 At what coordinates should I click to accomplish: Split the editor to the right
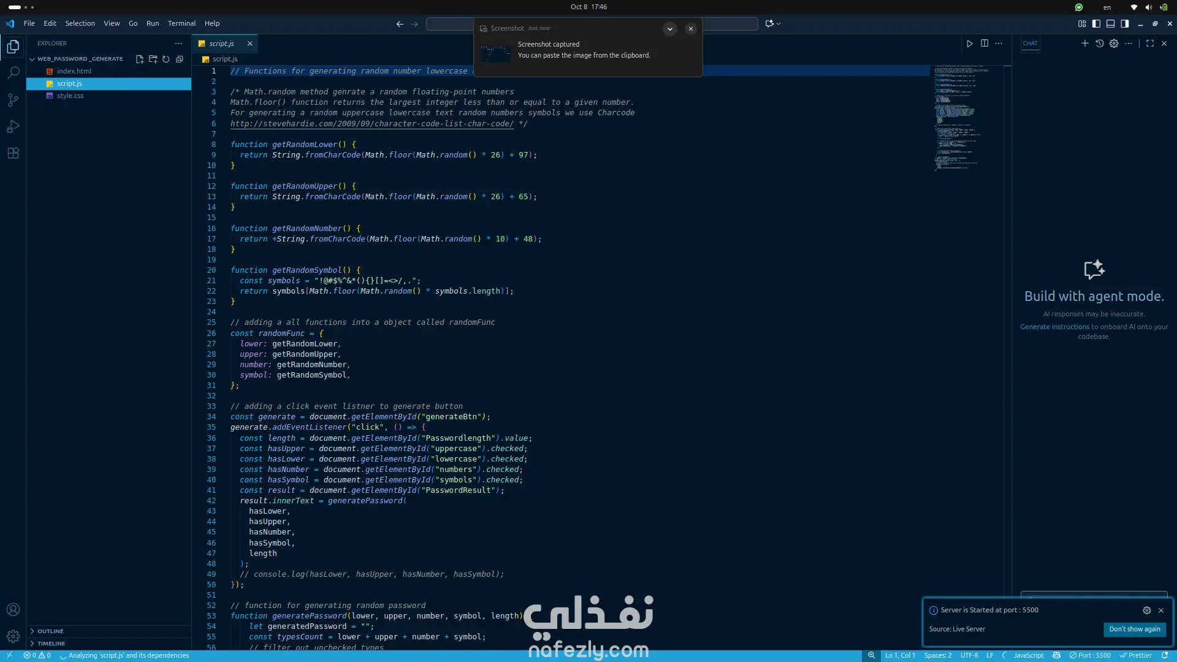(985, 44)
